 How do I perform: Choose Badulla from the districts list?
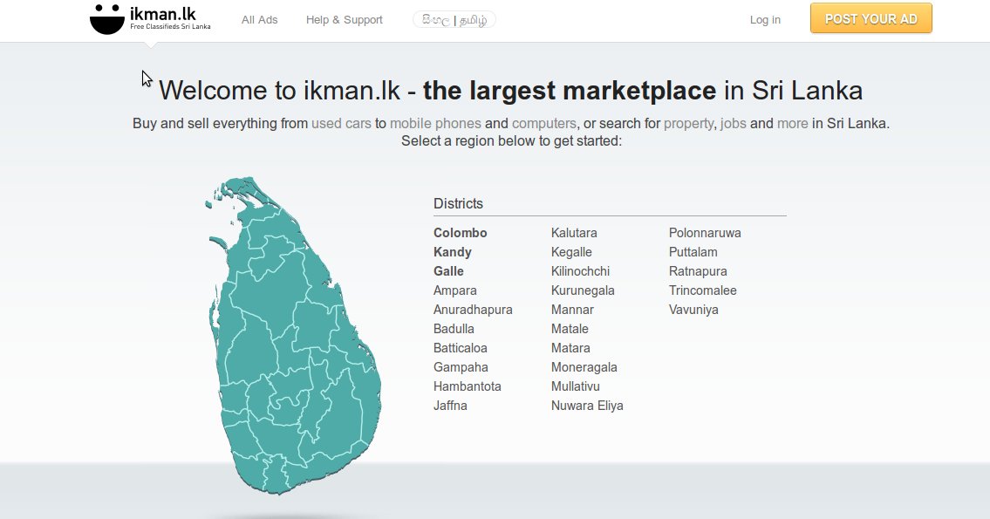tap(454, 329)
